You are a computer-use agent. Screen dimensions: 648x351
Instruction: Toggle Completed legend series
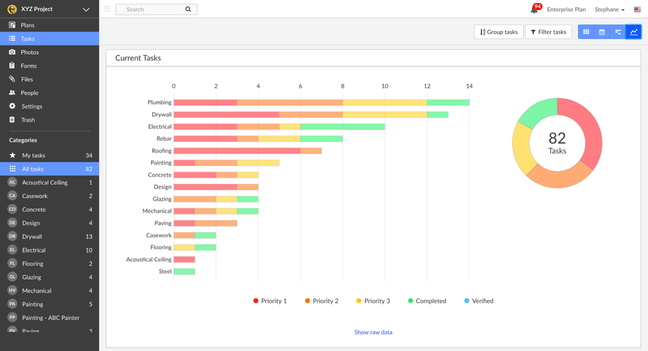[x=427, y=301]
